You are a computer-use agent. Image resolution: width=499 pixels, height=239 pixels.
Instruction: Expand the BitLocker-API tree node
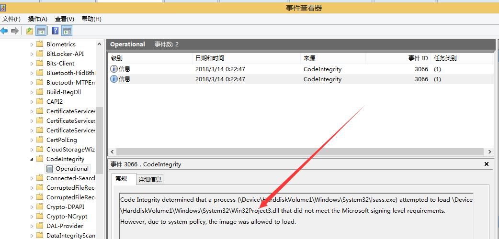point(32,54)
